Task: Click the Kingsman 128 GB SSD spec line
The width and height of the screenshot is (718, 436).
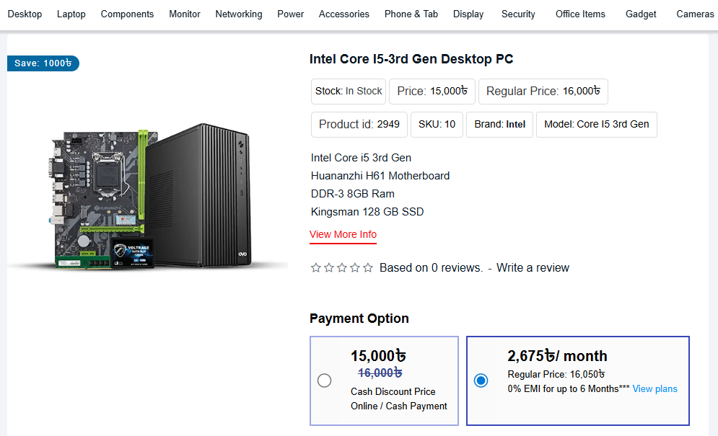Action: 367,212
